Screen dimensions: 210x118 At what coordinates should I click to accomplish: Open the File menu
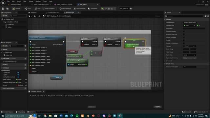pyautogui.click(x=8, y=1)
